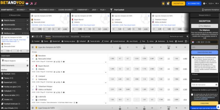Open the Application Smartphone link
220x110 pixels.
pyautogui.click(x=211, y=10)
